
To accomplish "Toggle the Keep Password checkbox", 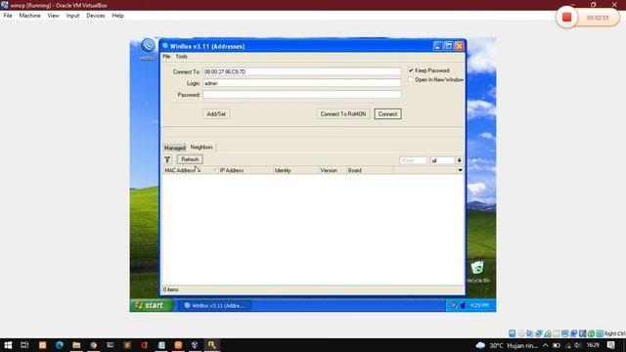I will click(411, 70).
